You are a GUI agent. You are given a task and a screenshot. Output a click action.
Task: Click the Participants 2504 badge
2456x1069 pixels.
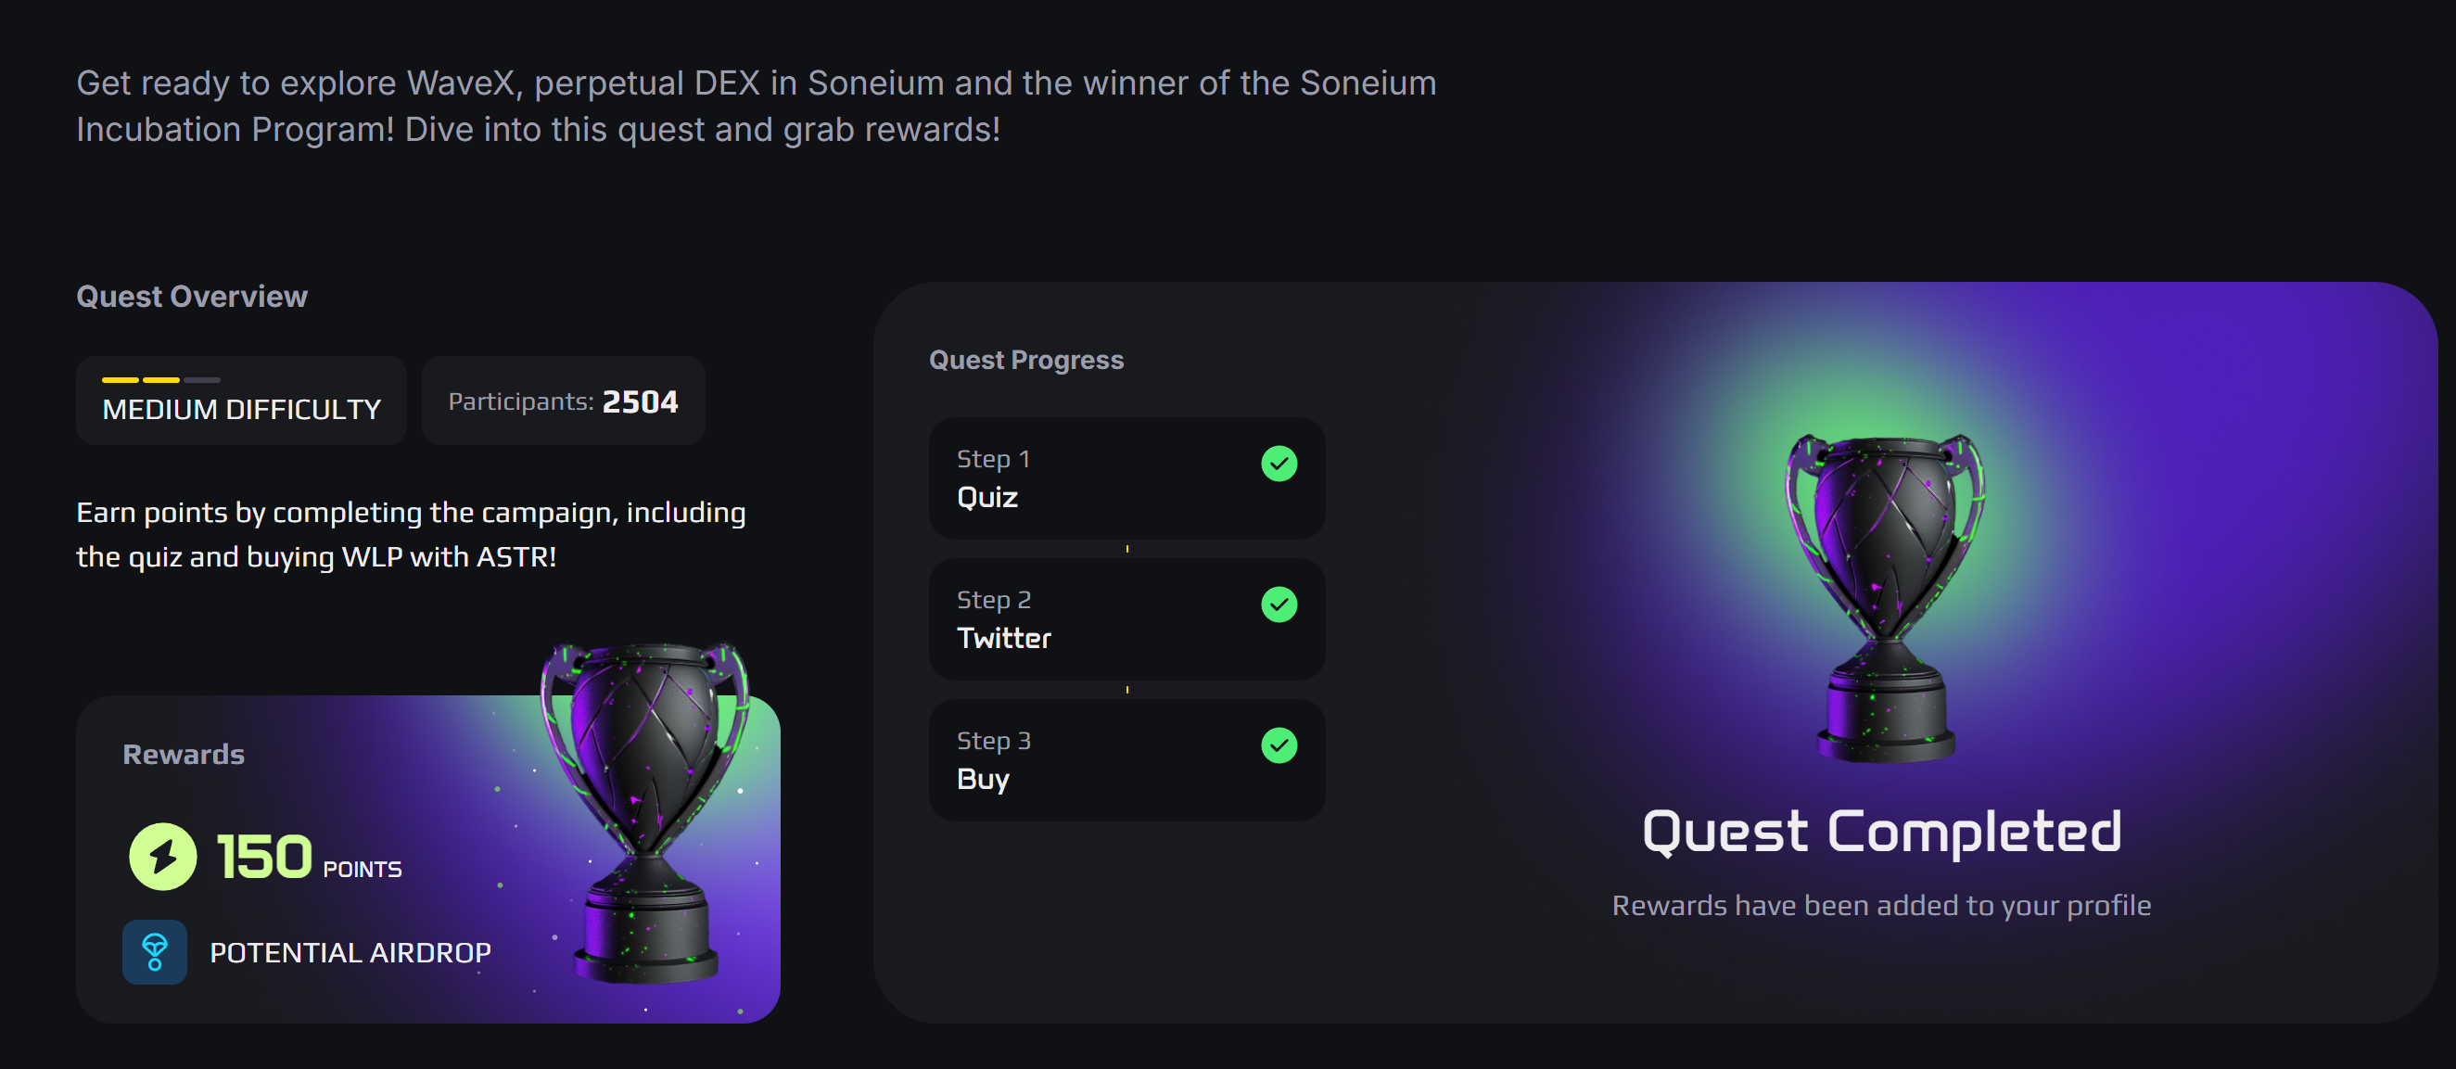click(x=563, y=401)
